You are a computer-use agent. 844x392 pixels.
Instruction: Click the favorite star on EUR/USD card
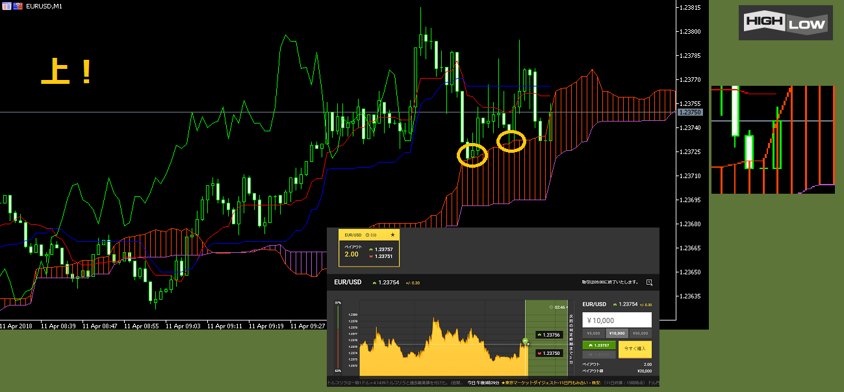tap(392, 234)
